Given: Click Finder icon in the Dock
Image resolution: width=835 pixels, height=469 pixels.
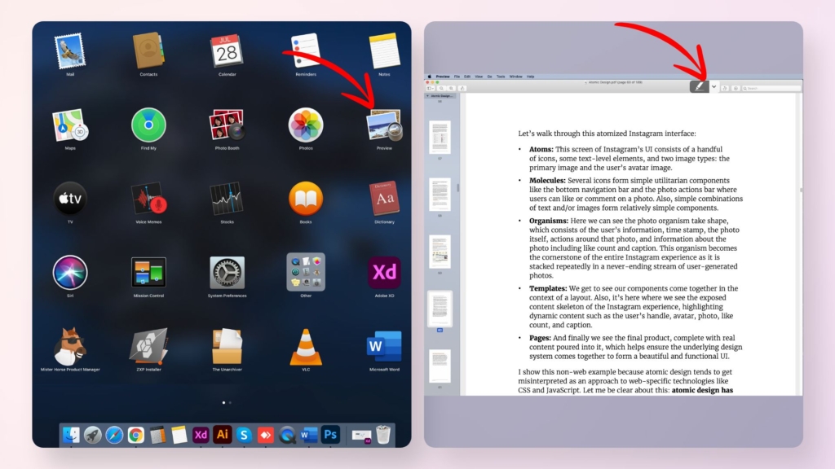Looking at the screenshot, I should click(71, 435).
